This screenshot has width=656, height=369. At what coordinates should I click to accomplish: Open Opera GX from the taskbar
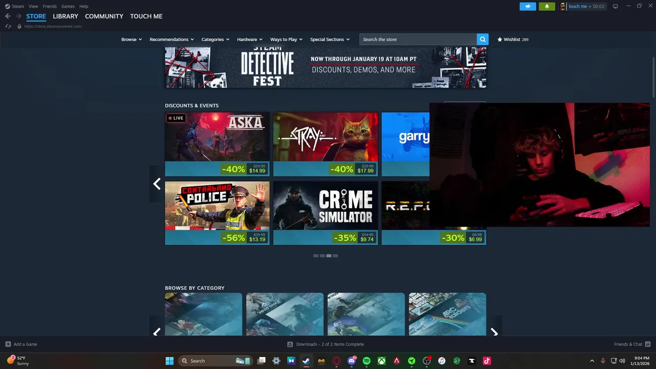pyautogui.click(x=337, y=361)
